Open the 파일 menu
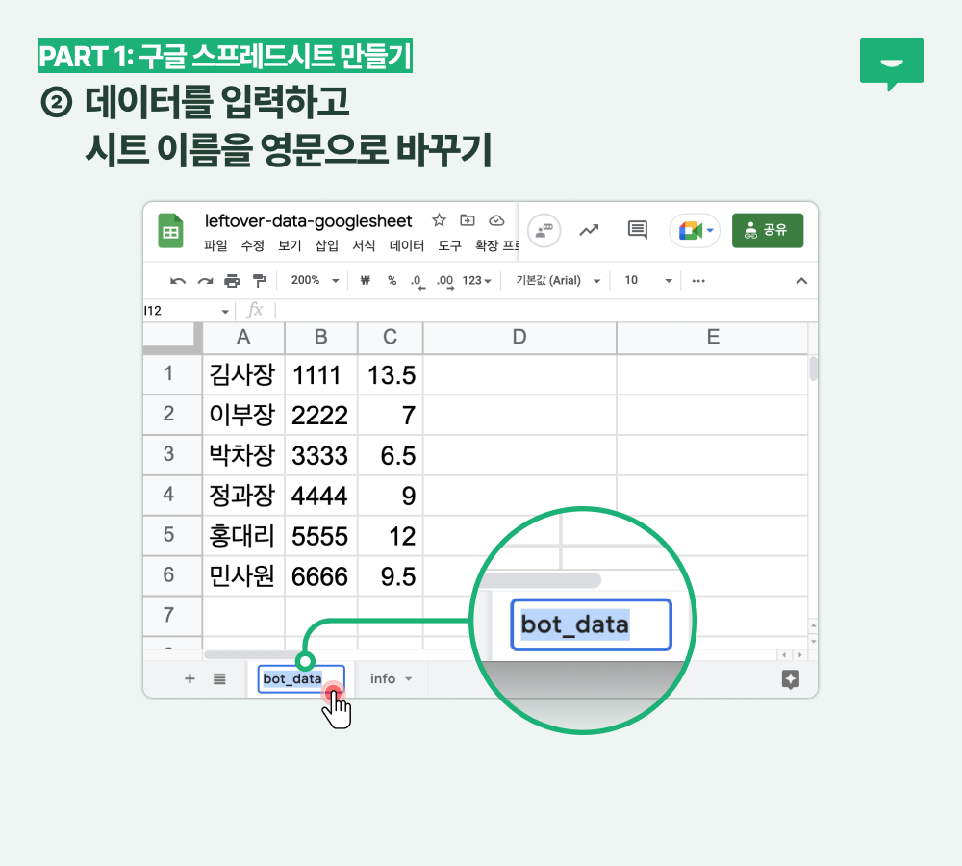962x866 pixels. click(x=215, y=245)
